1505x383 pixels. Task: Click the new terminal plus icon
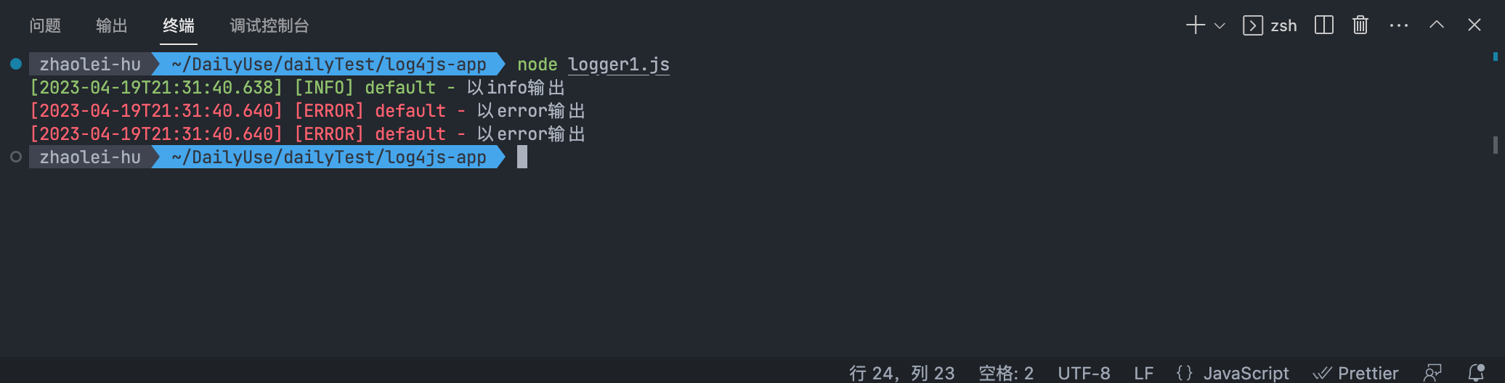point(1195,25)
